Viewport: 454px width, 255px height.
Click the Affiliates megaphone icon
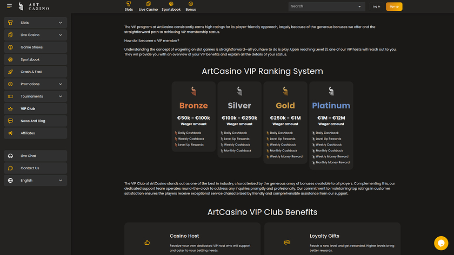click(x=10, y=133)
